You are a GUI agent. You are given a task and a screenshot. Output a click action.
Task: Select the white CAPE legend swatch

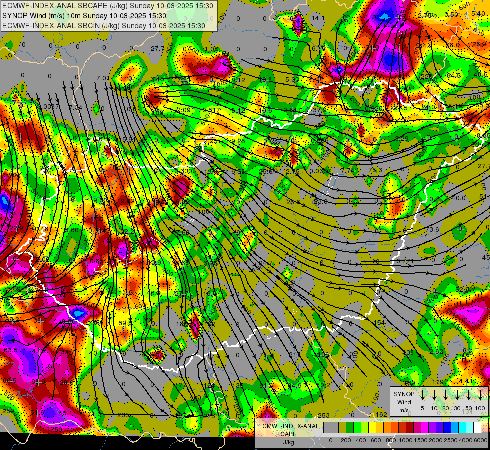click(x=477, y=427)
